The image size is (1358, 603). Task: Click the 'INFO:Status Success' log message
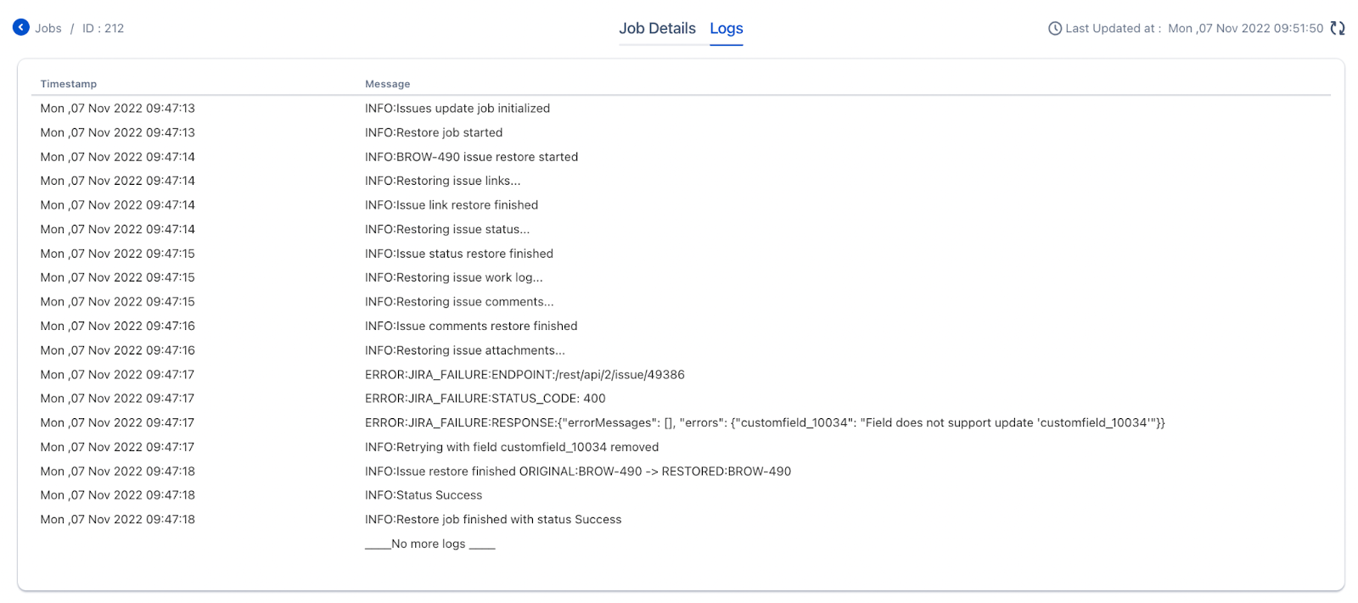(x=424, y=495)
